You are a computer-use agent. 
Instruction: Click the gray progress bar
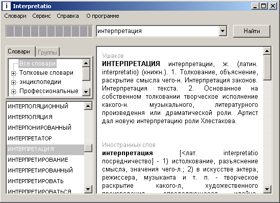click(x=49, y=31)
